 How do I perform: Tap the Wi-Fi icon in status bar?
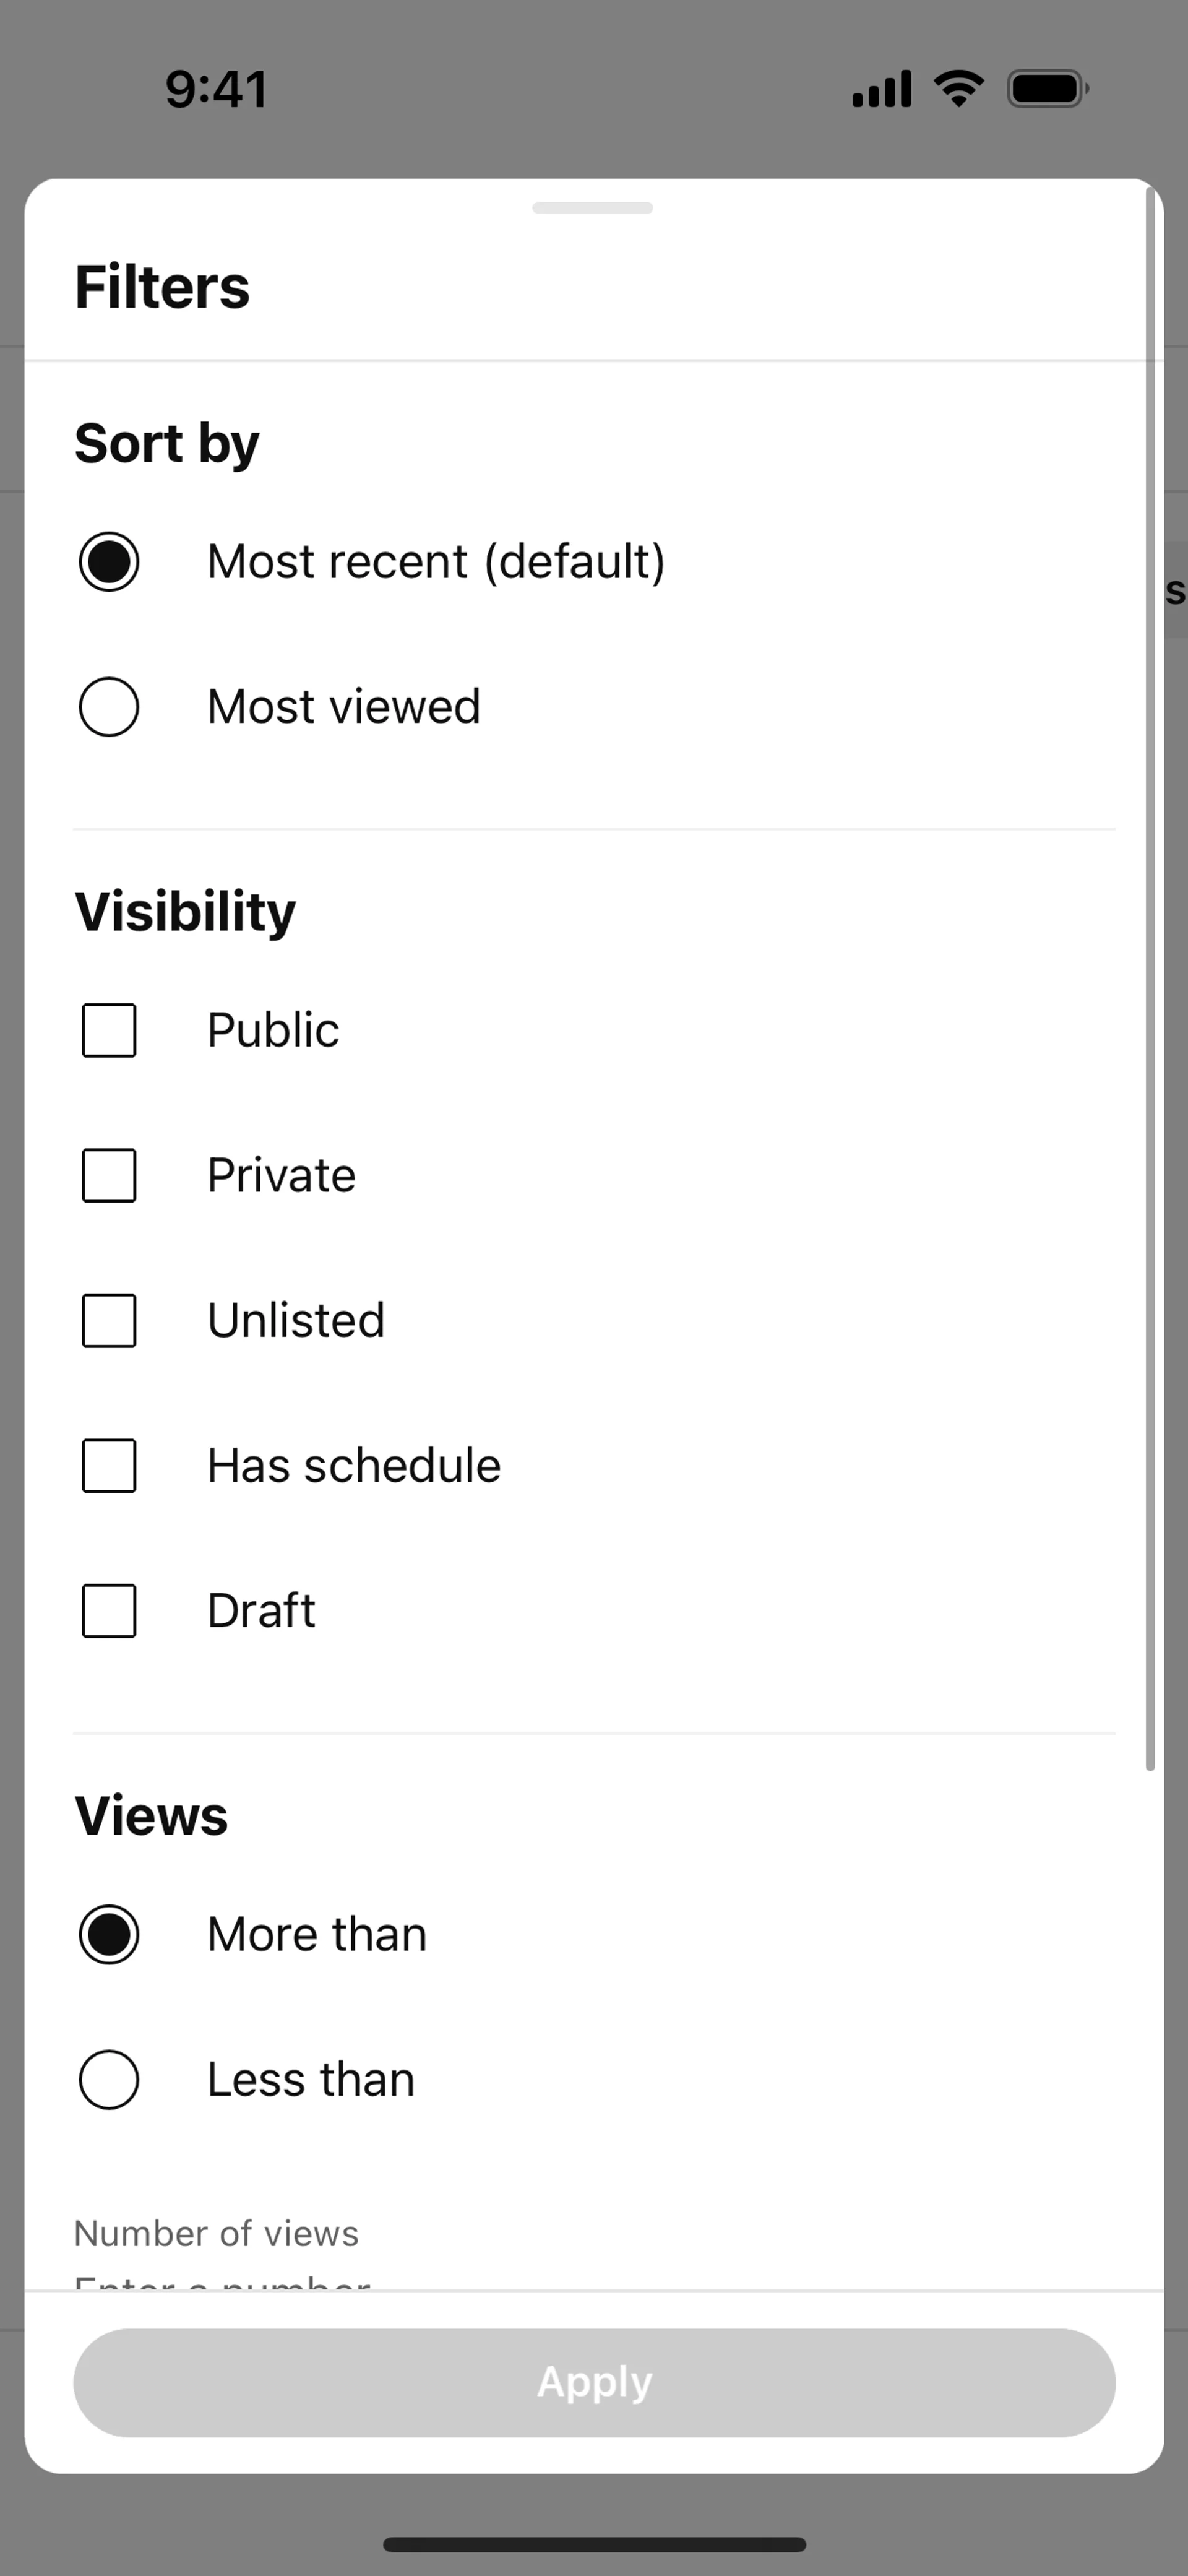click(958, 89)
